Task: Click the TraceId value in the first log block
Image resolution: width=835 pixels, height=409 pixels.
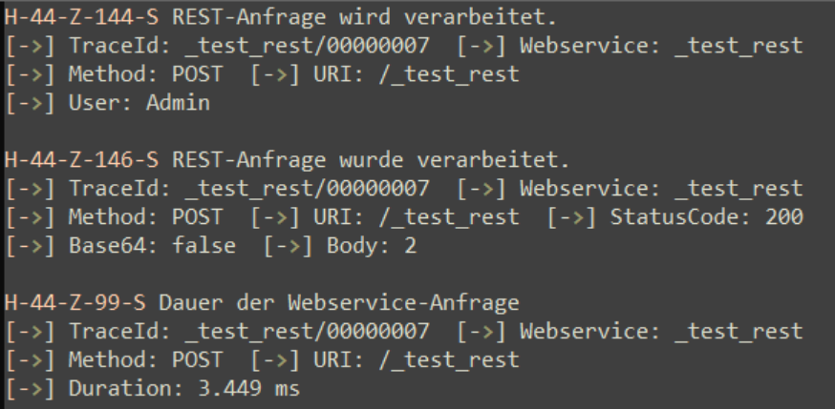Action: pos(307,46)
